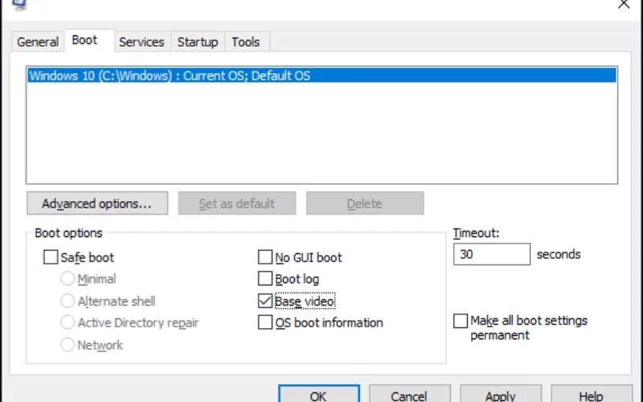This screenshot has width=643, height=402.
Task: Check the No GUI boot option
Action: click(x=265, y=257)
